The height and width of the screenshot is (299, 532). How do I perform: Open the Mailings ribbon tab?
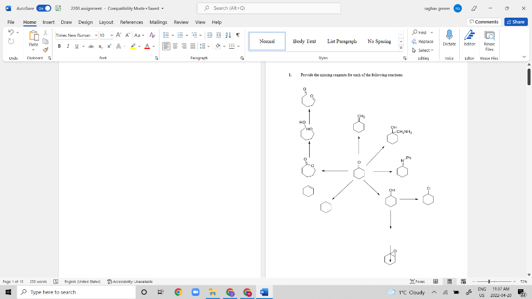click(158, 22)
